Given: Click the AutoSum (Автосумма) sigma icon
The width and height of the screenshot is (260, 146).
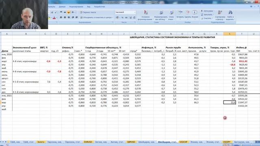Looking at the screenshot, I should 202,11.
